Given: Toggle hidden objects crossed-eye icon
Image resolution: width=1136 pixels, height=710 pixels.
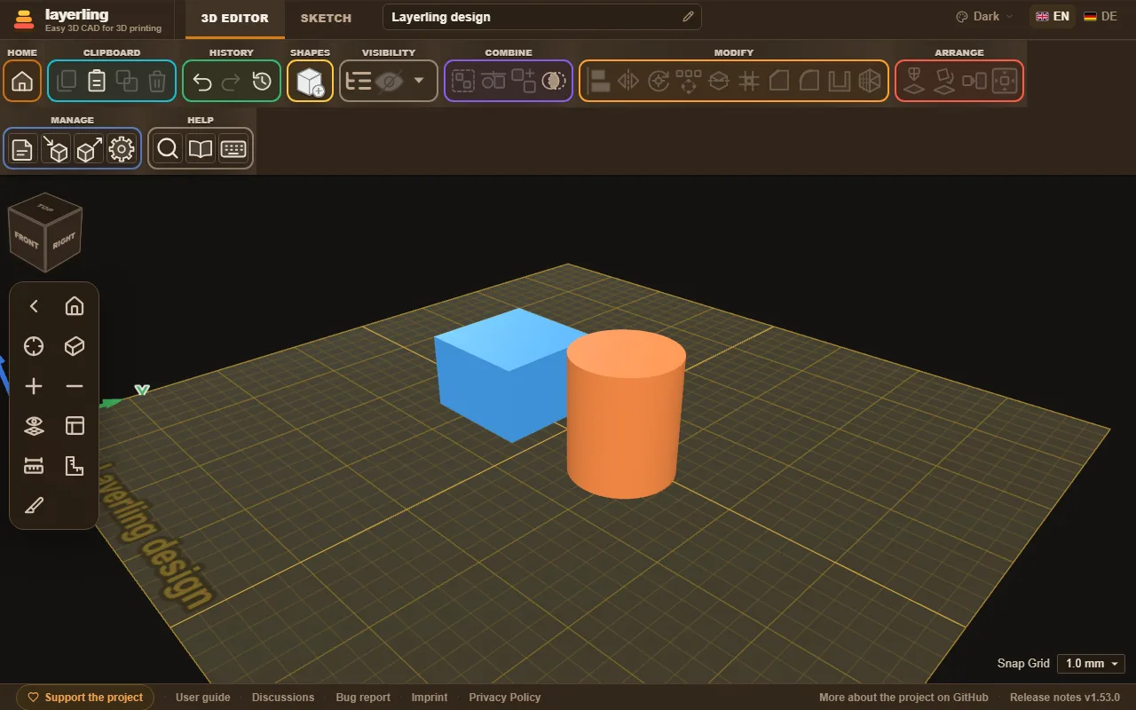Looking at the screenshot, I should (388, 82).
